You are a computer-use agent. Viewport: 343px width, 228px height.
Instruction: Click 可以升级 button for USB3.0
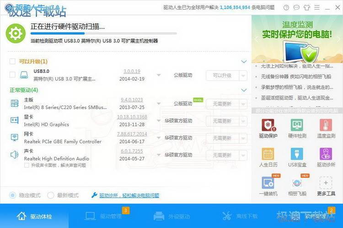222,76
